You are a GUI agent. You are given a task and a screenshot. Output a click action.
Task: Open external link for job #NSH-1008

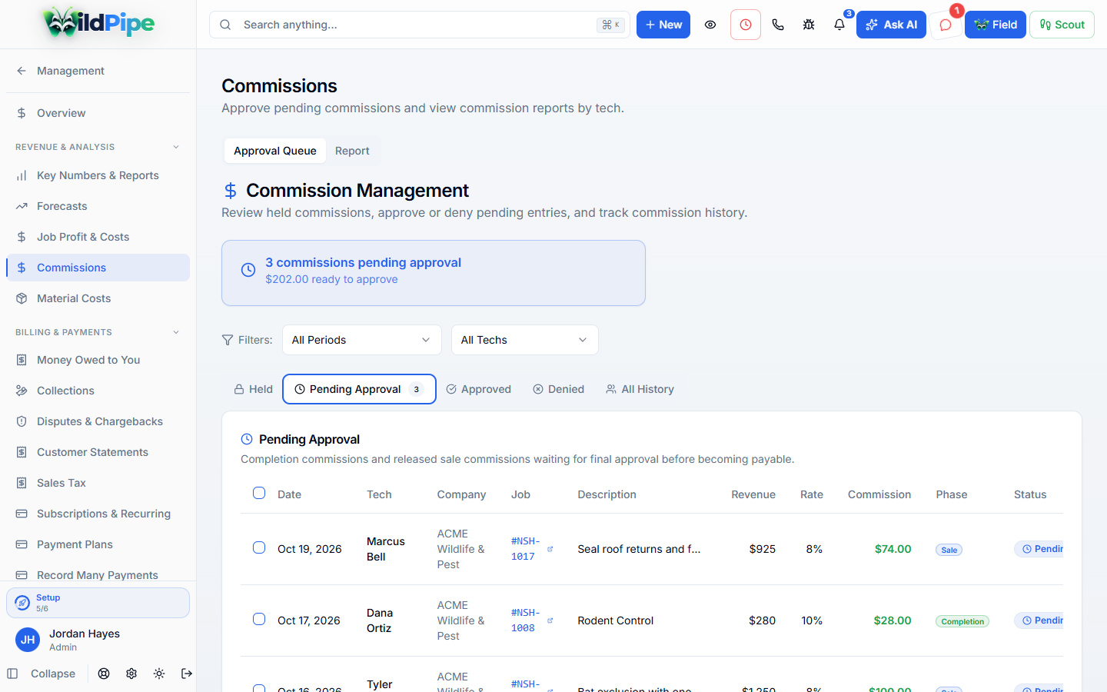550,620
